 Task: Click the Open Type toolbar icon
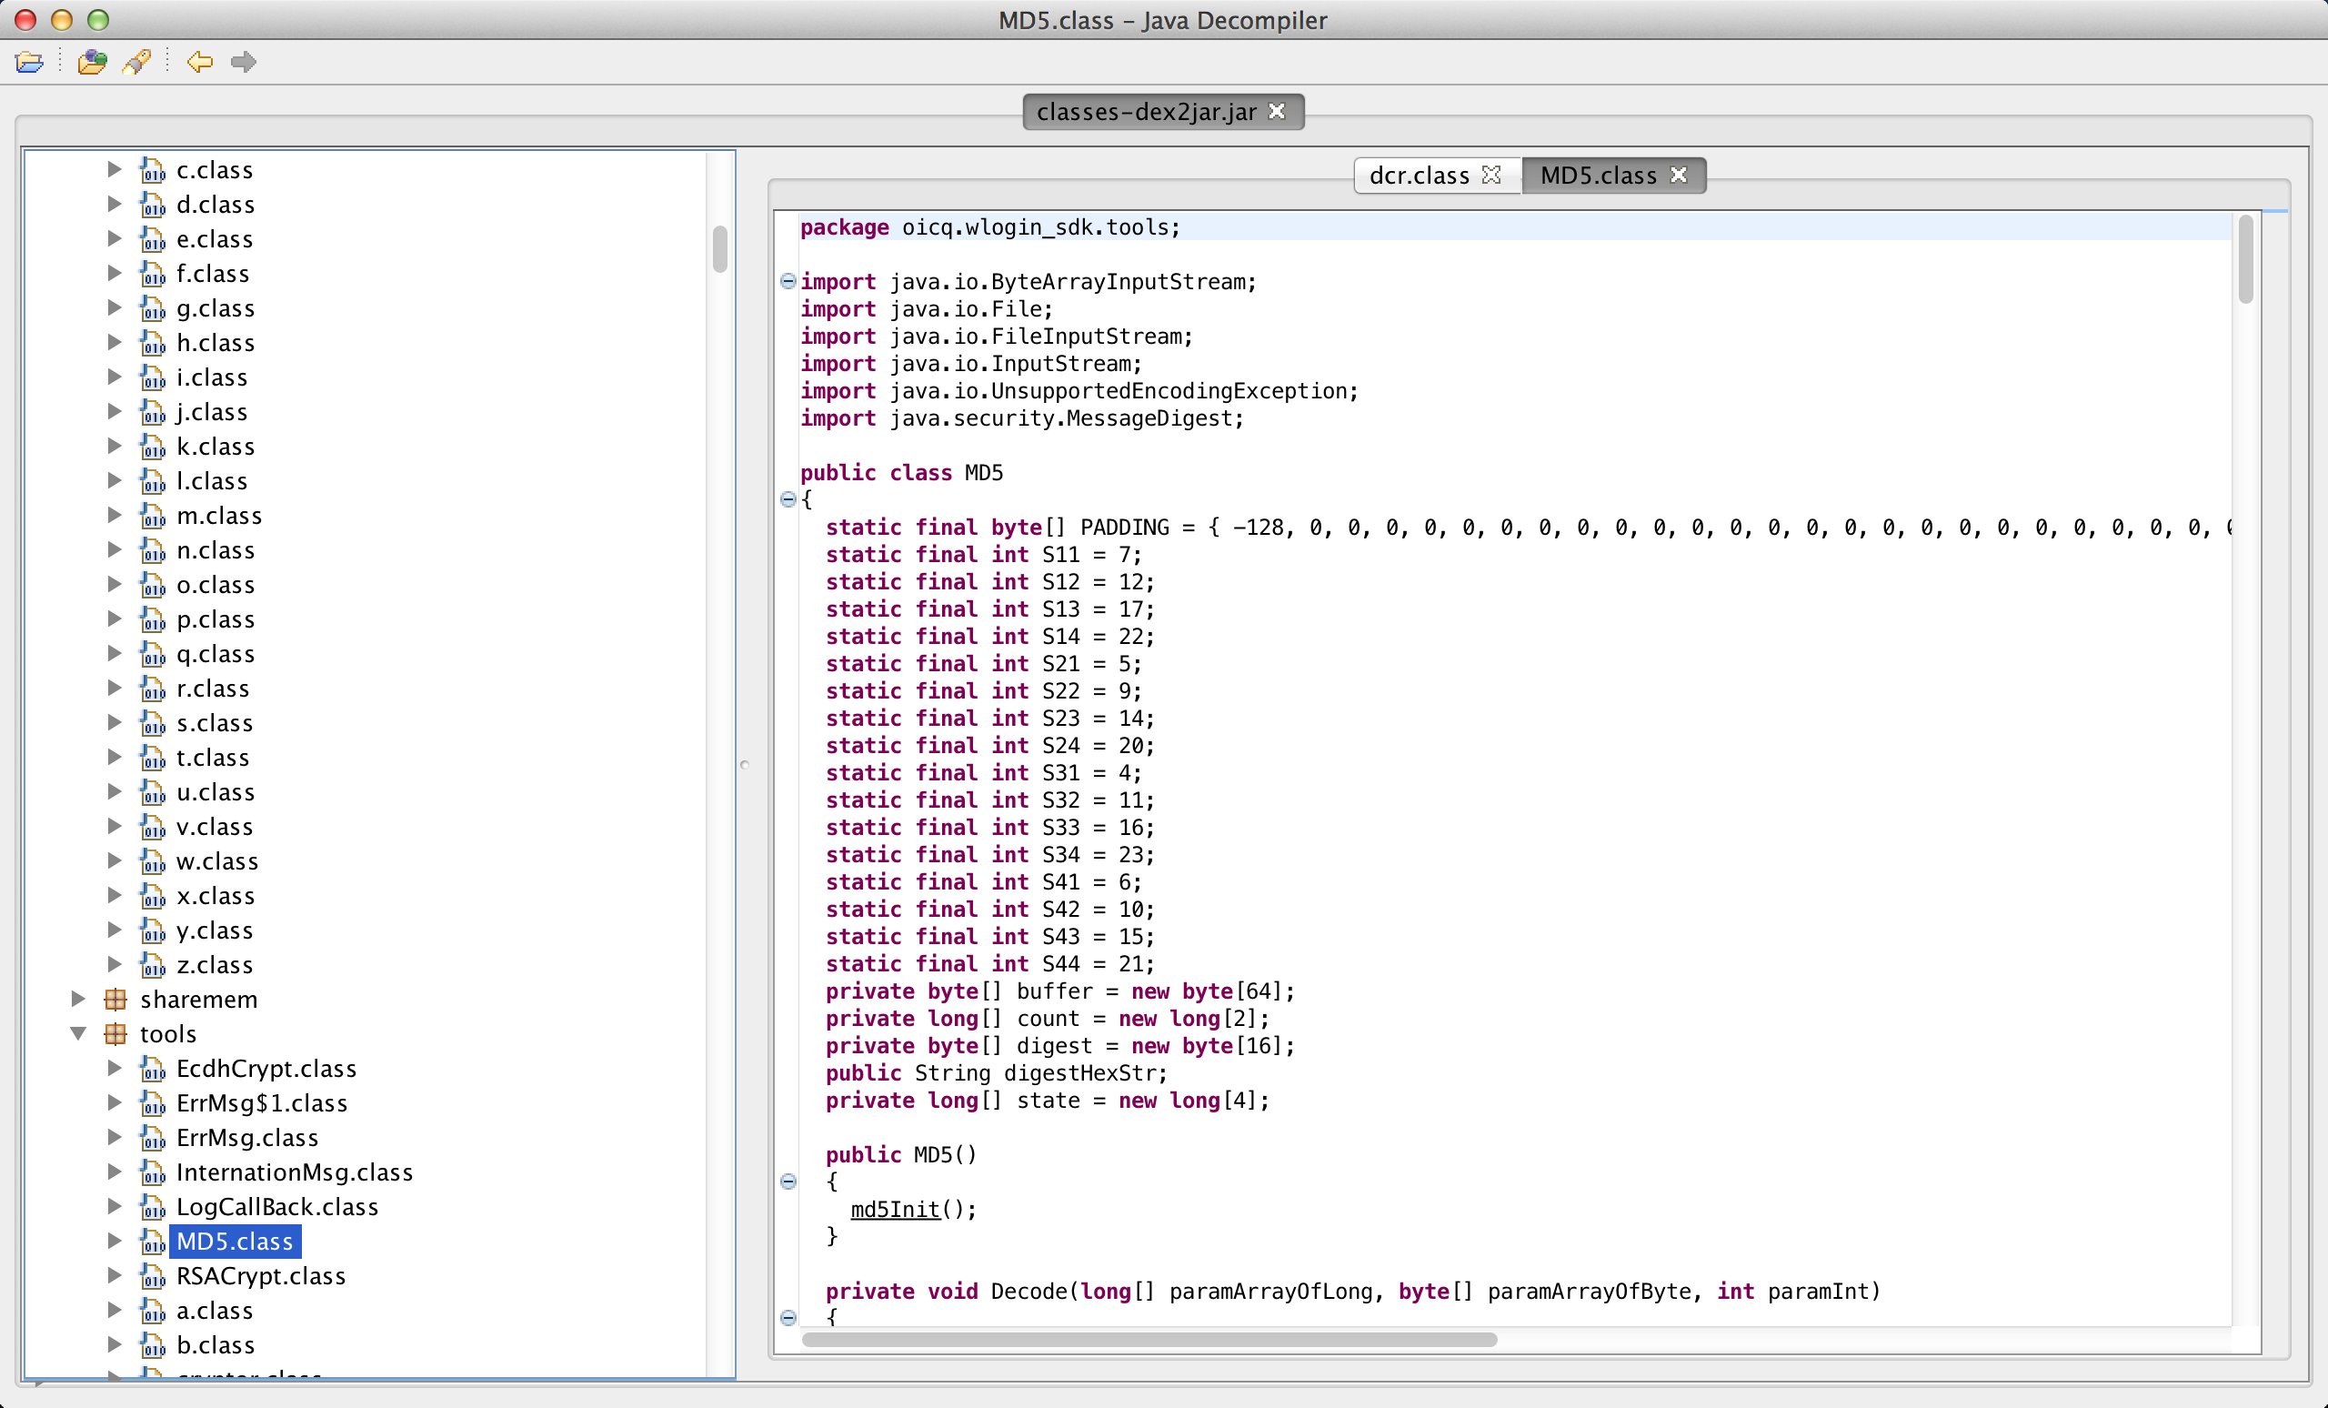coord(92,63)
